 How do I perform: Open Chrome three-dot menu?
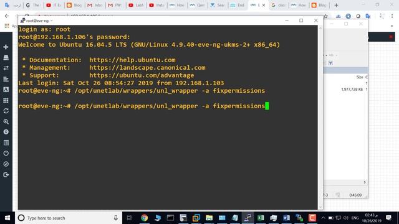click(392, 16)
